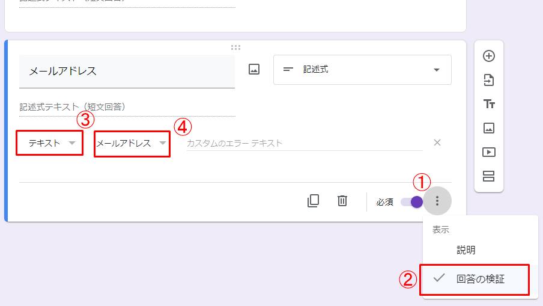
Task: Click the カスタムのエラー テキスト input field
Action: click(305, 143)
